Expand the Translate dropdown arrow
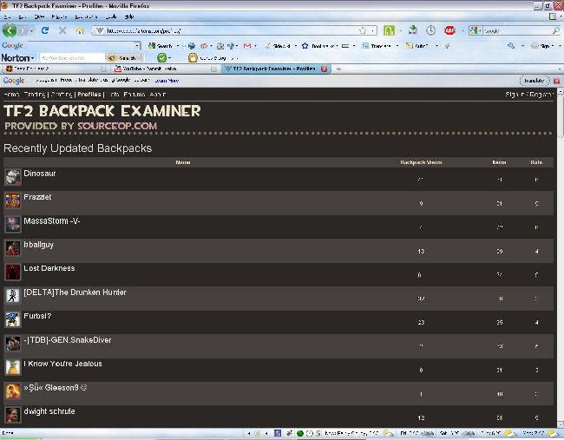Image resolution: width=564 pixels, height=440 pixels. (397, 46)
